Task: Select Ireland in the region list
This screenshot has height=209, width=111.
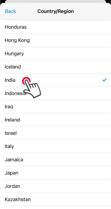Action: click(55, 120)
